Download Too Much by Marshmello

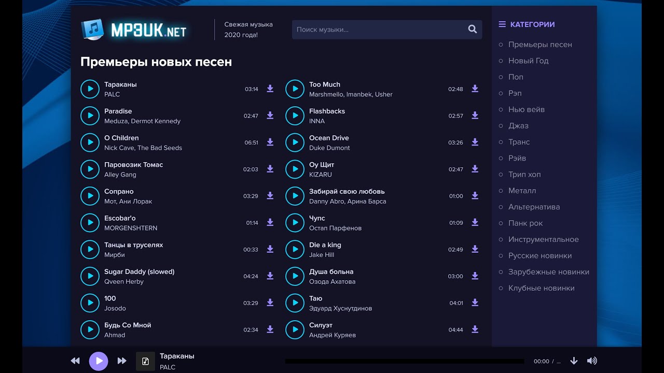coord(475,89)
